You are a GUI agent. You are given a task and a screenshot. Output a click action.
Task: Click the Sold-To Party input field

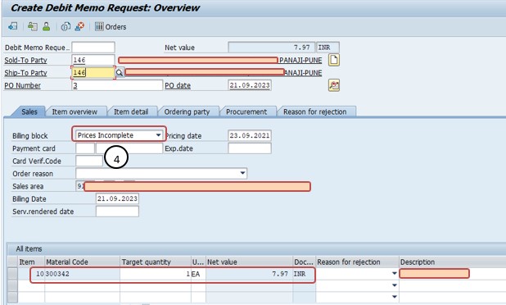93,60
